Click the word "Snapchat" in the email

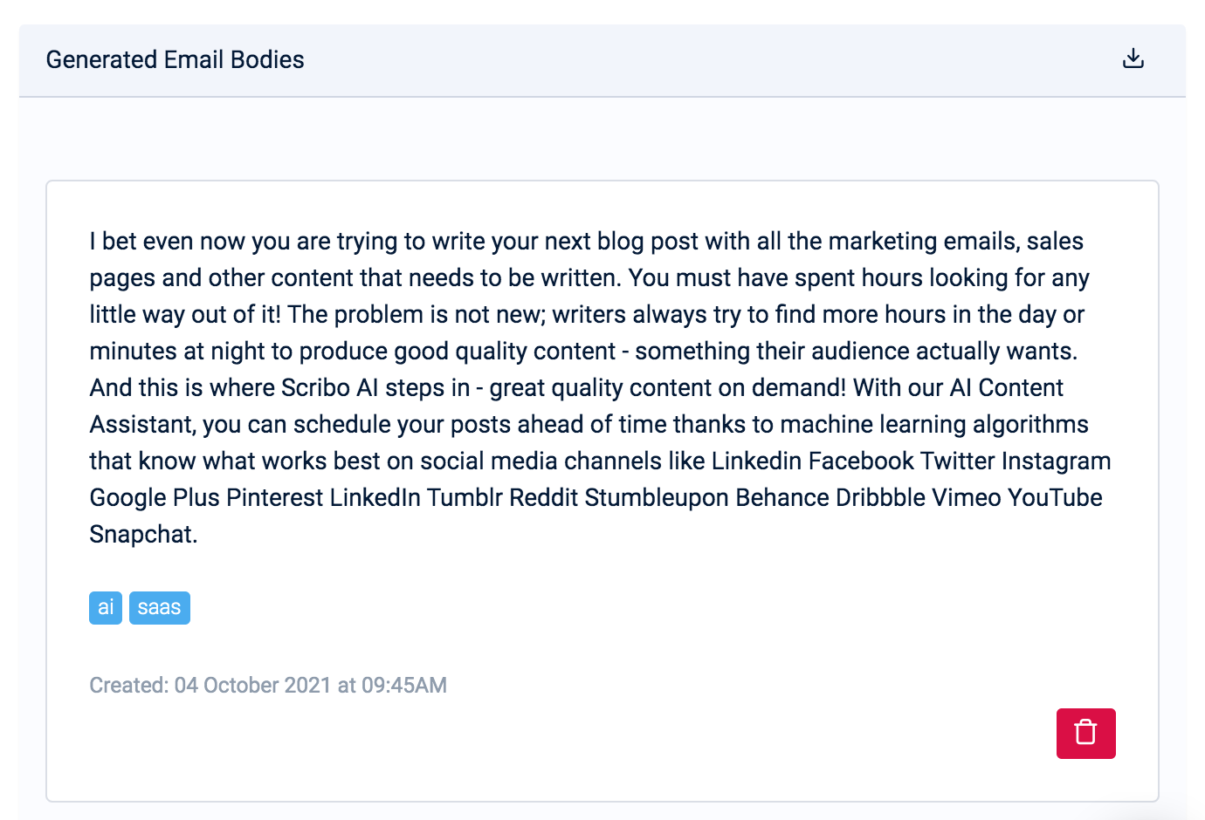point(141,534)
